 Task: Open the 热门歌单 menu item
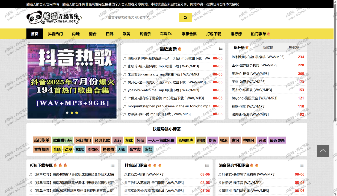[260, 34]
